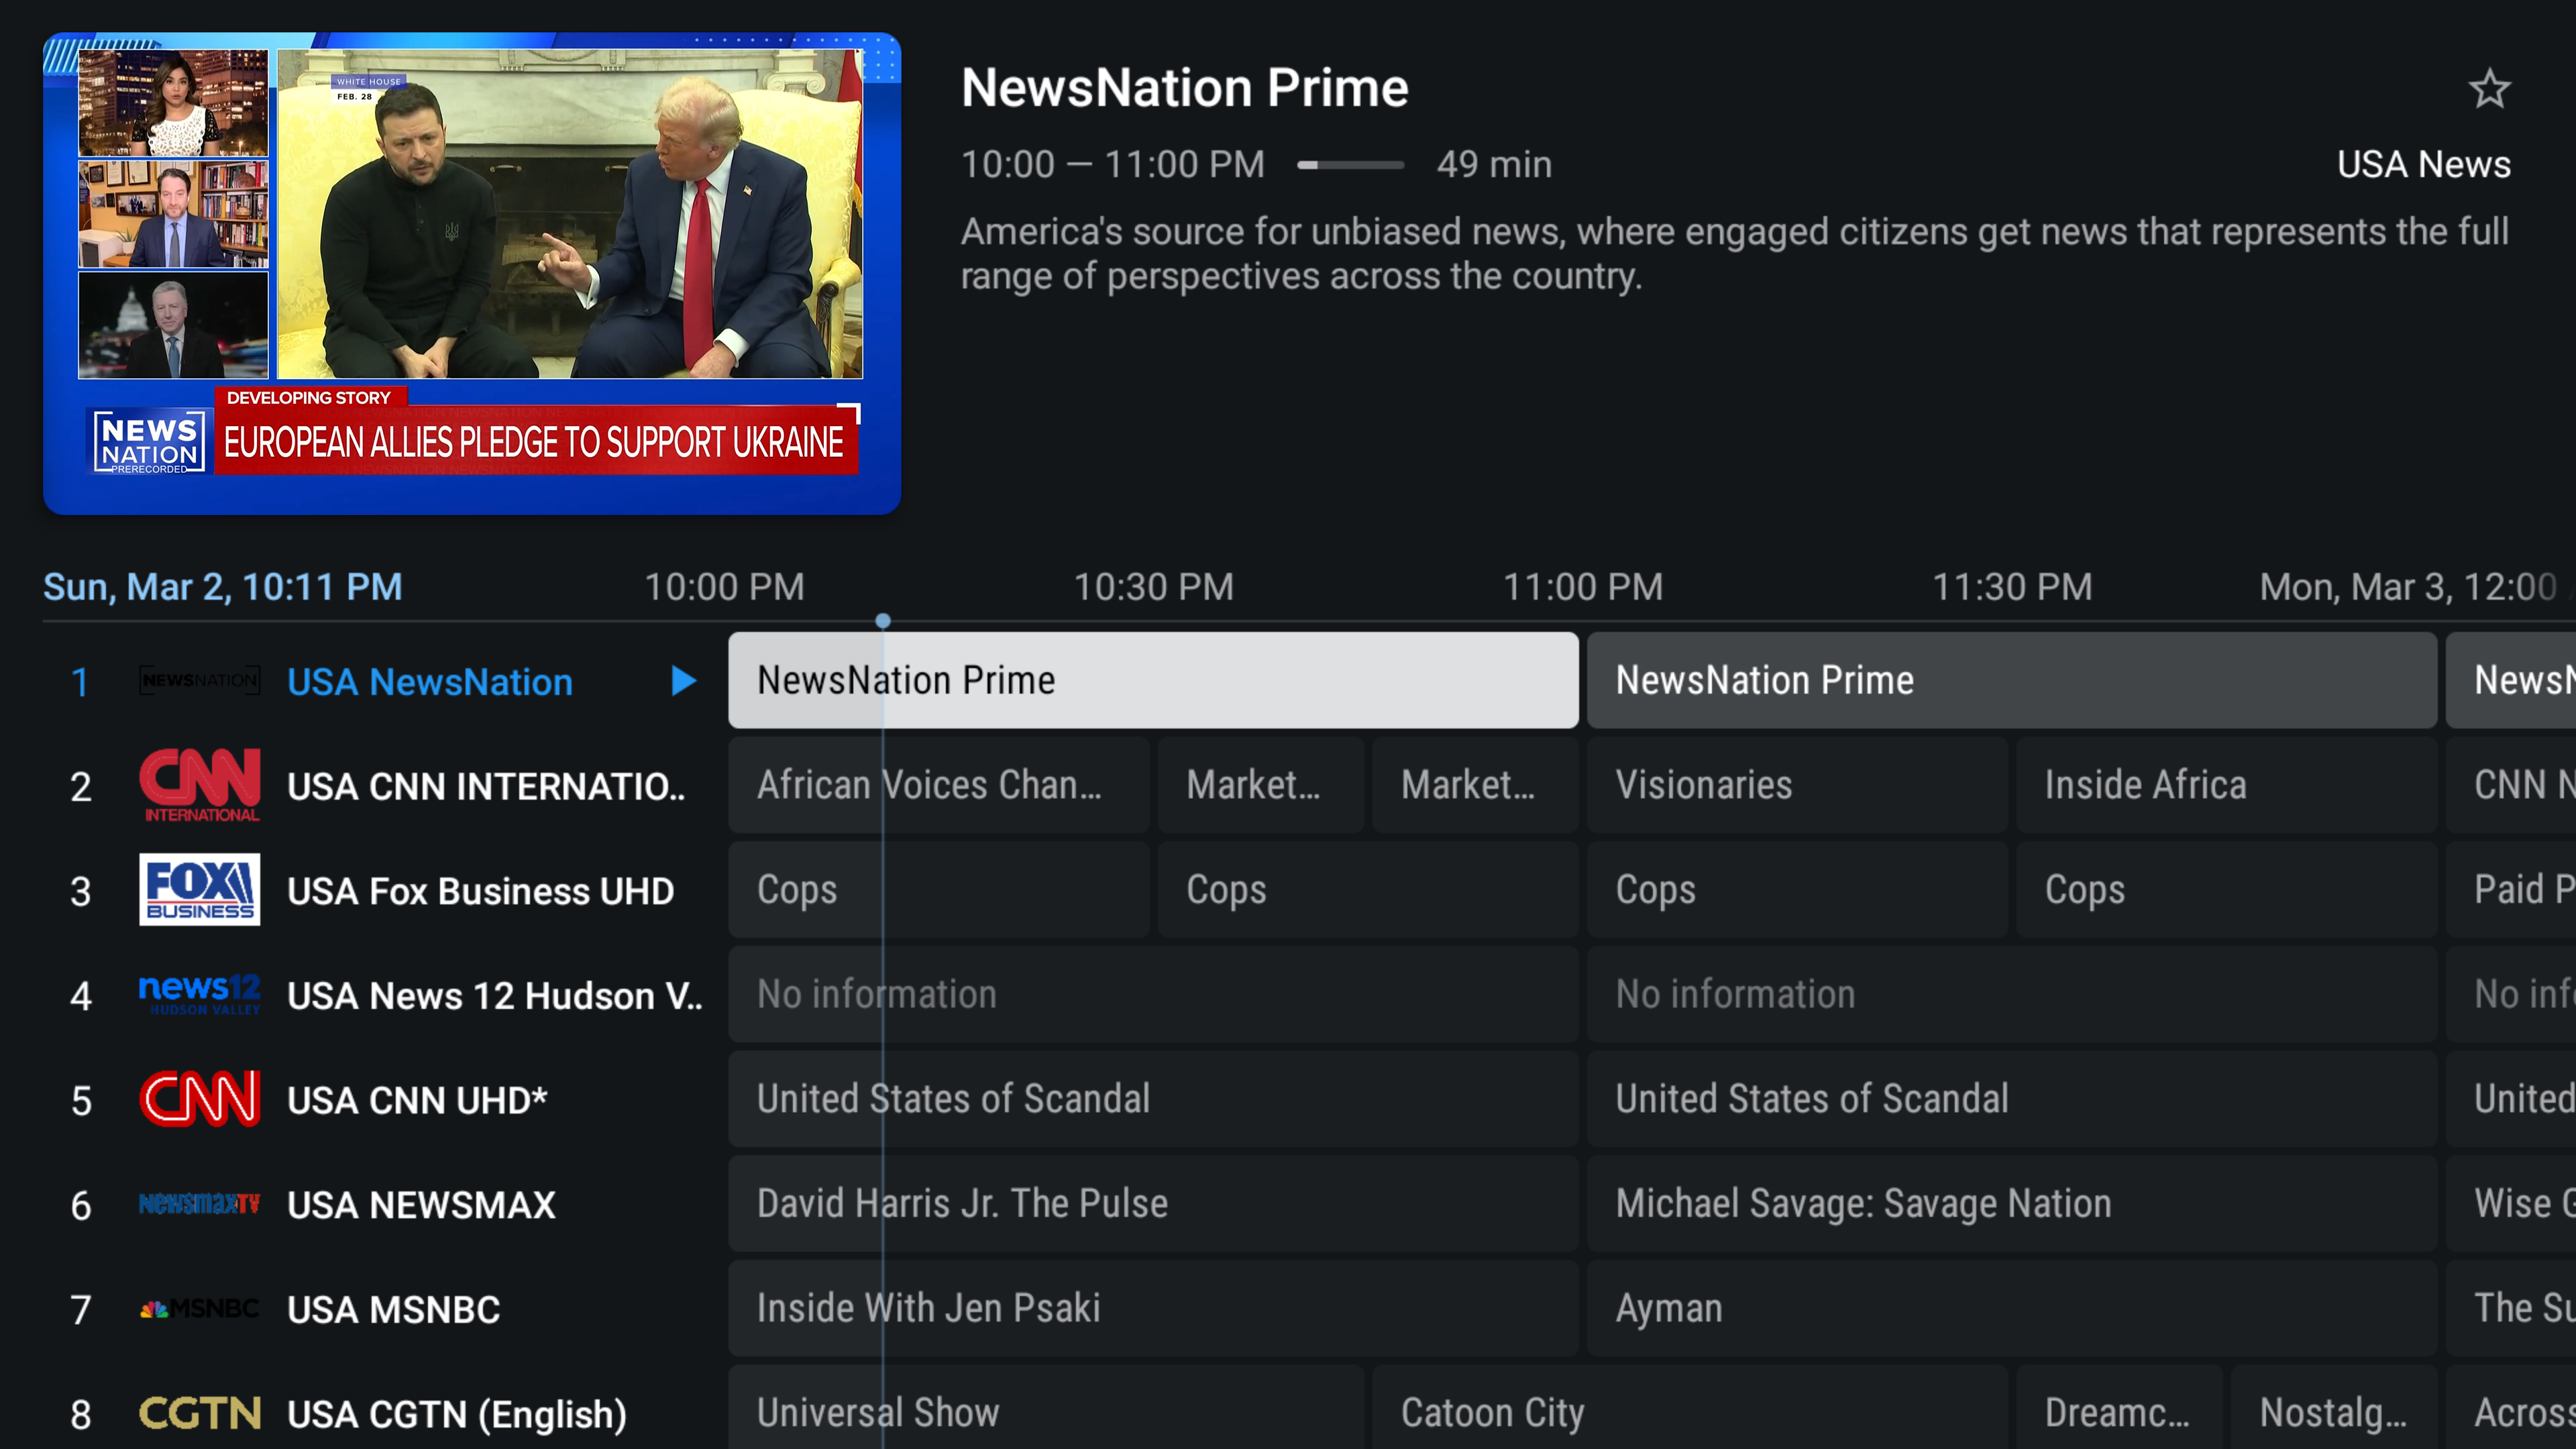The width and height of the screenshot is (2576, 1449).
Task: Open the Inside Africa program
Action: coord(2226,785)
